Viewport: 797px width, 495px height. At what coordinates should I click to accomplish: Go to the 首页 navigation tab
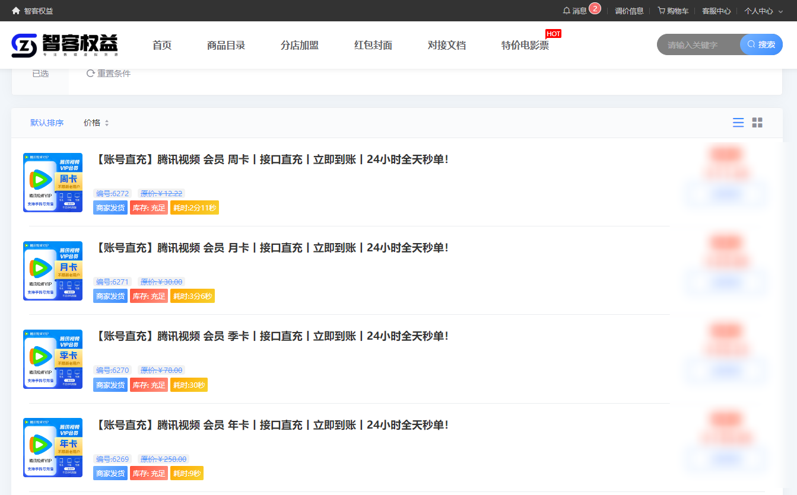(x=162, y=45)
